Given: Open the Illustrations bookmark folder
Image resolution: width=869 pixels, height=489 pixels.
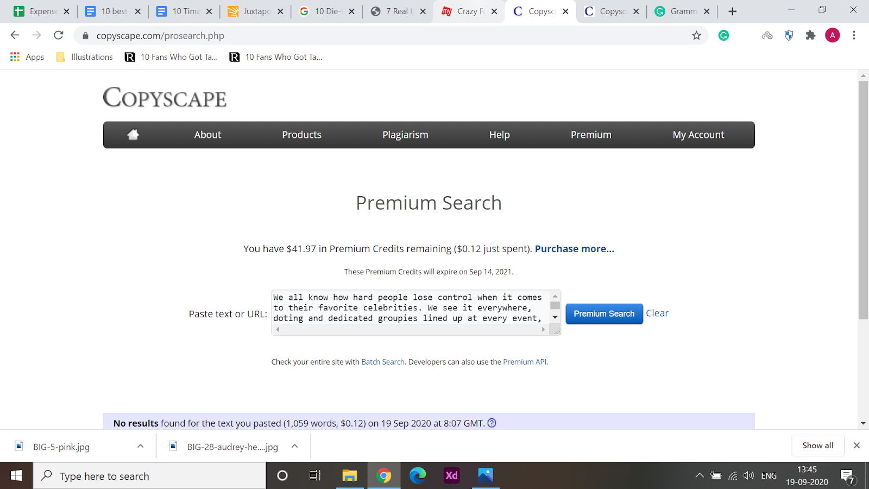Looking at the screenshot, I should (85, 57).
